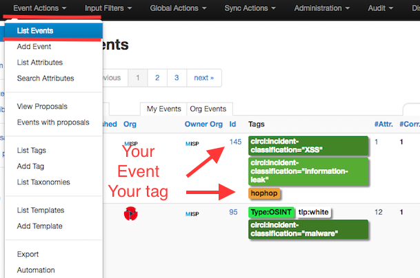Open event ID 95
This screenshot has width=420, height=278.
point(233,212)
